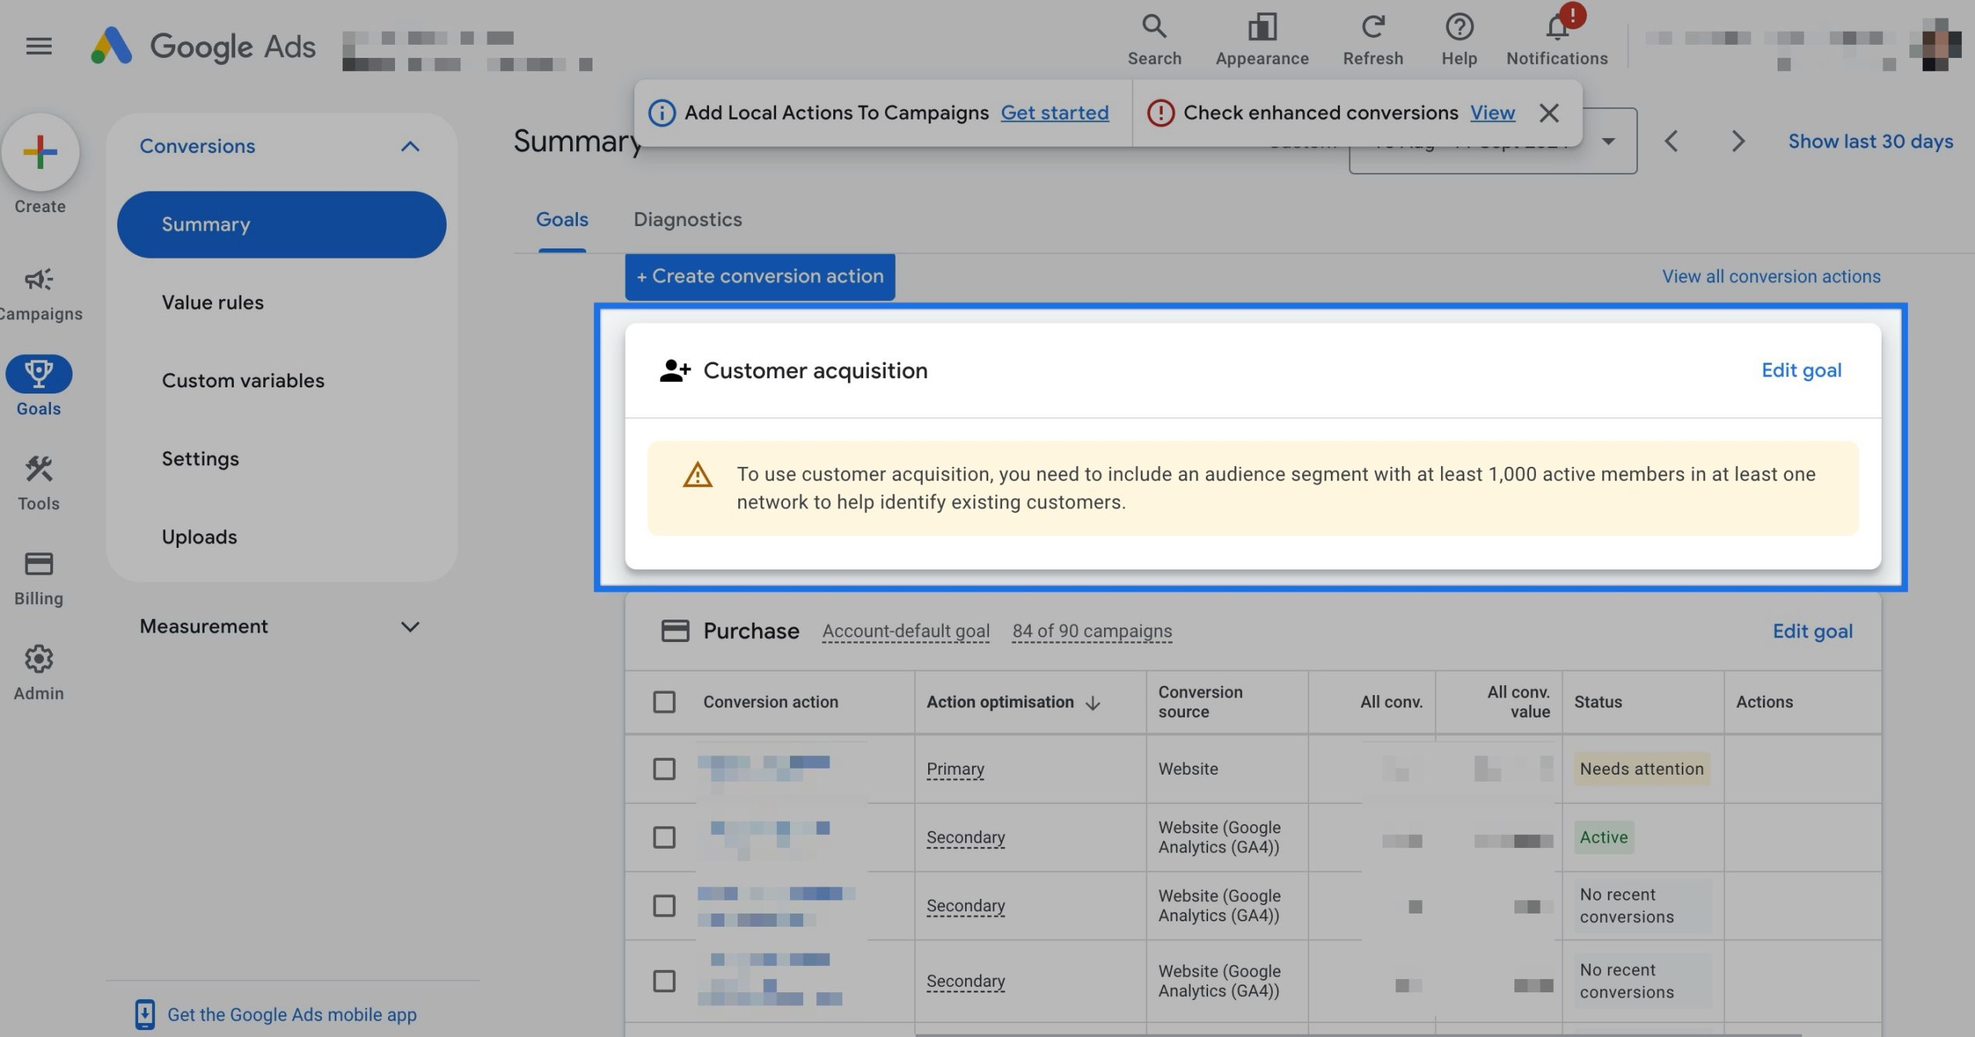Open Uploads menu item

click(199, 537)
